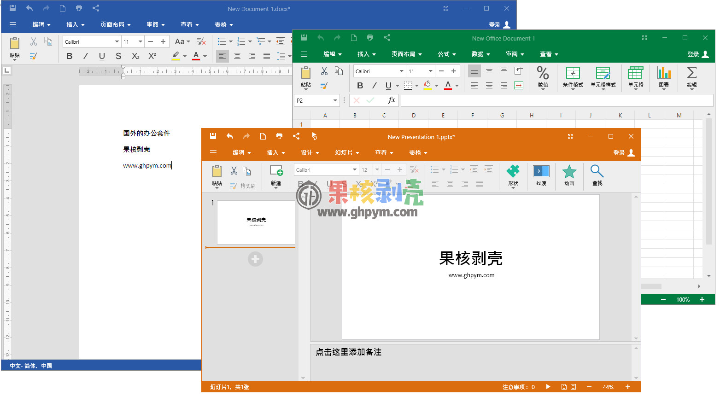
Task: Click the Animation star icon
Action: pos(569,172)
